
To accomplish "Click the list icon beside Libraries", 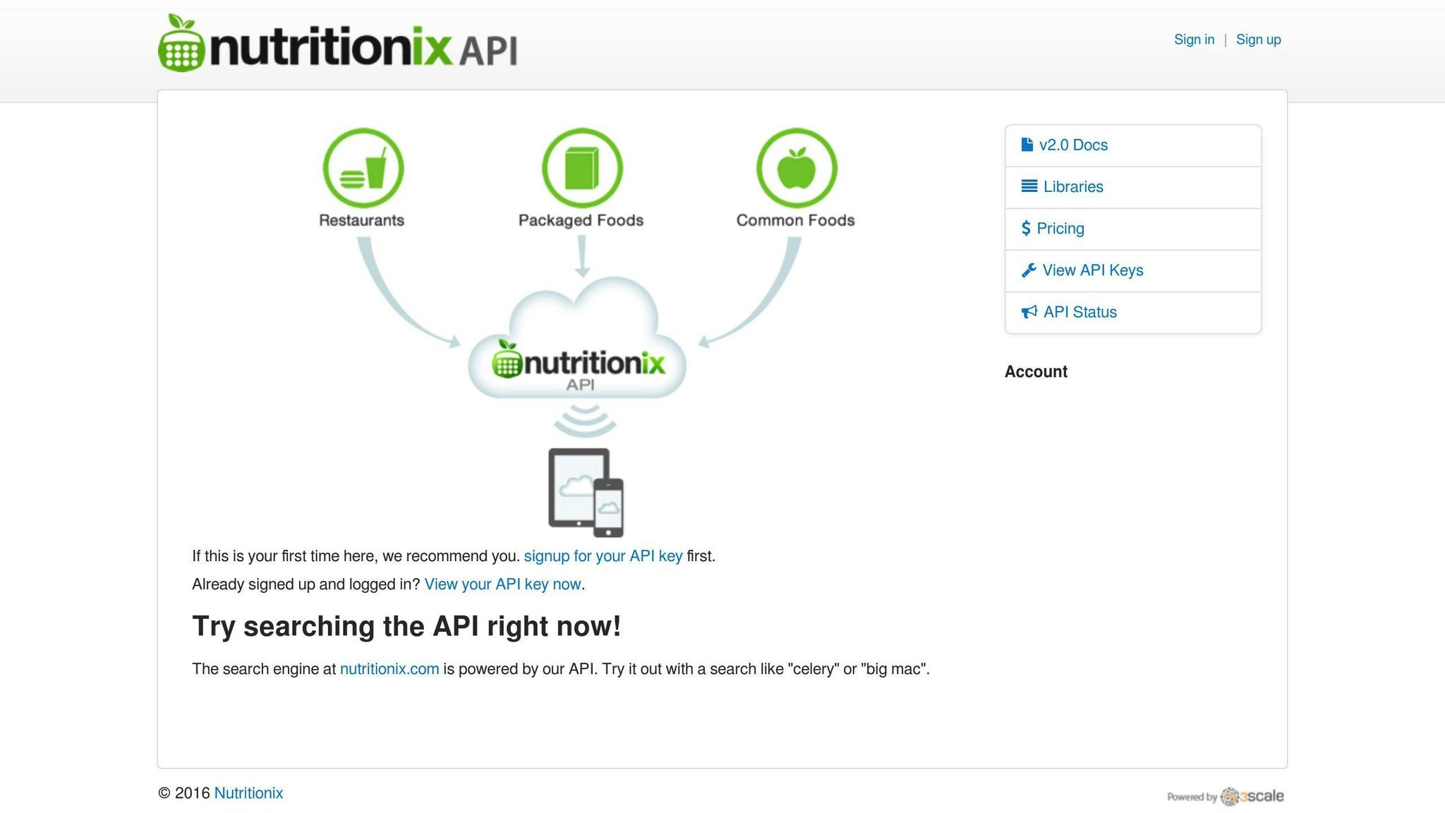I will 1029,186.
